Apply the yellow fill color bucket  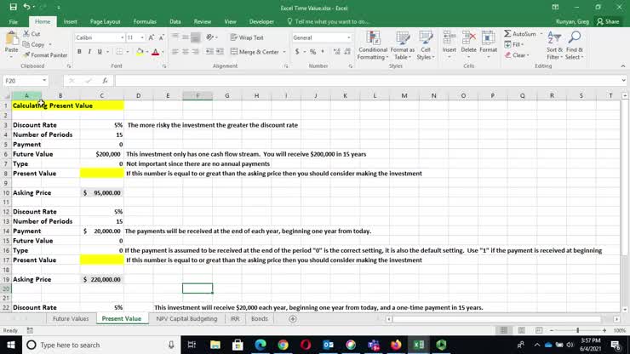click(x=140, y=52)
